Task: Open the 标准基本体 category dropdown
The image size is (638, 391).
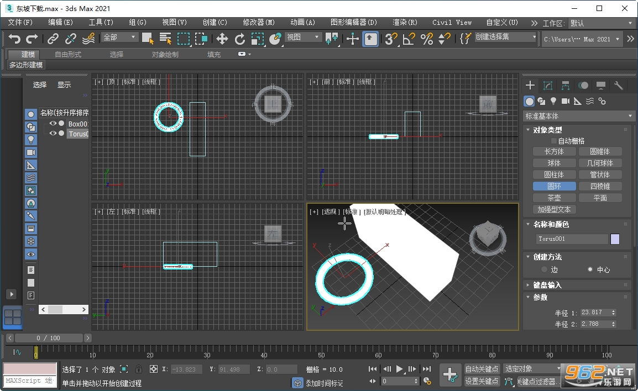Action: tap(578, 116)
